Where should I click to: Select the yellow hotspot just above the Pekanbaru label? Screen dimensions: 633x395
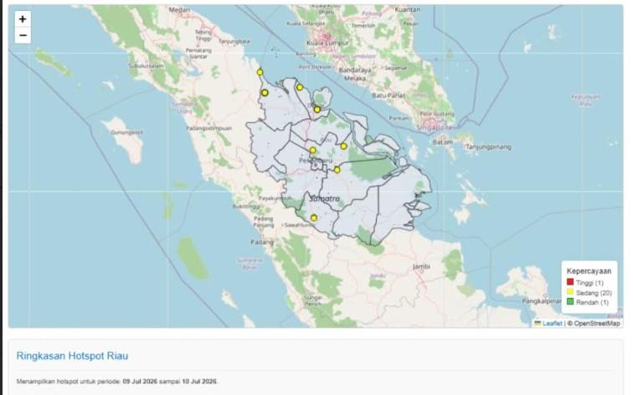(313, 151)
